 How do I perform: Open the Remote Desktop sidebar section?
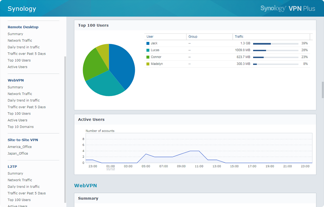tap(23, 27)
